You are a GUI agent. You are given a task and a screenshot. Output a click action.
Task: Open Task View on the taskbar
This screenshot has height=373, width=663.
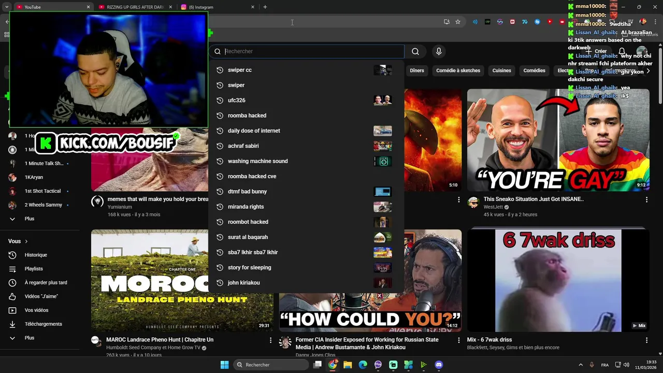click(318, 365)
